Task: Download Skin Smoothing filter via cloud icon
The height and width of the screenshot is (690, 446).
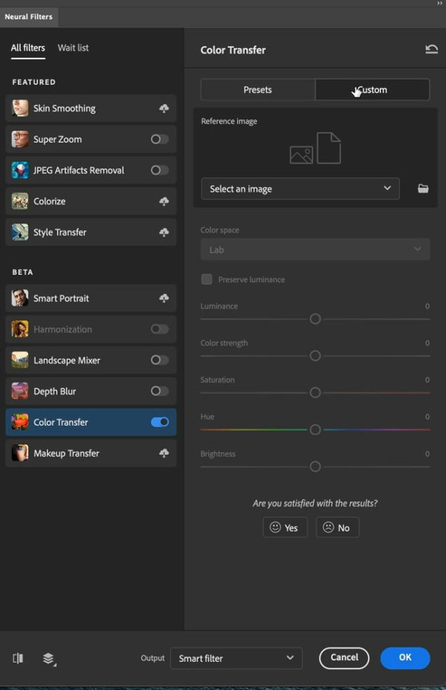Action: (x=164, y=108)
